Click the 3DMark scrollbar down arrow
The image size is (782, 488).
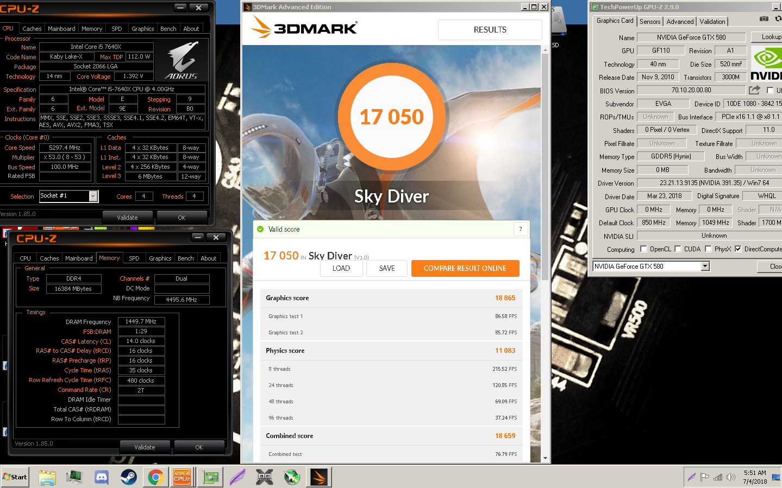(x=545, y=458)
